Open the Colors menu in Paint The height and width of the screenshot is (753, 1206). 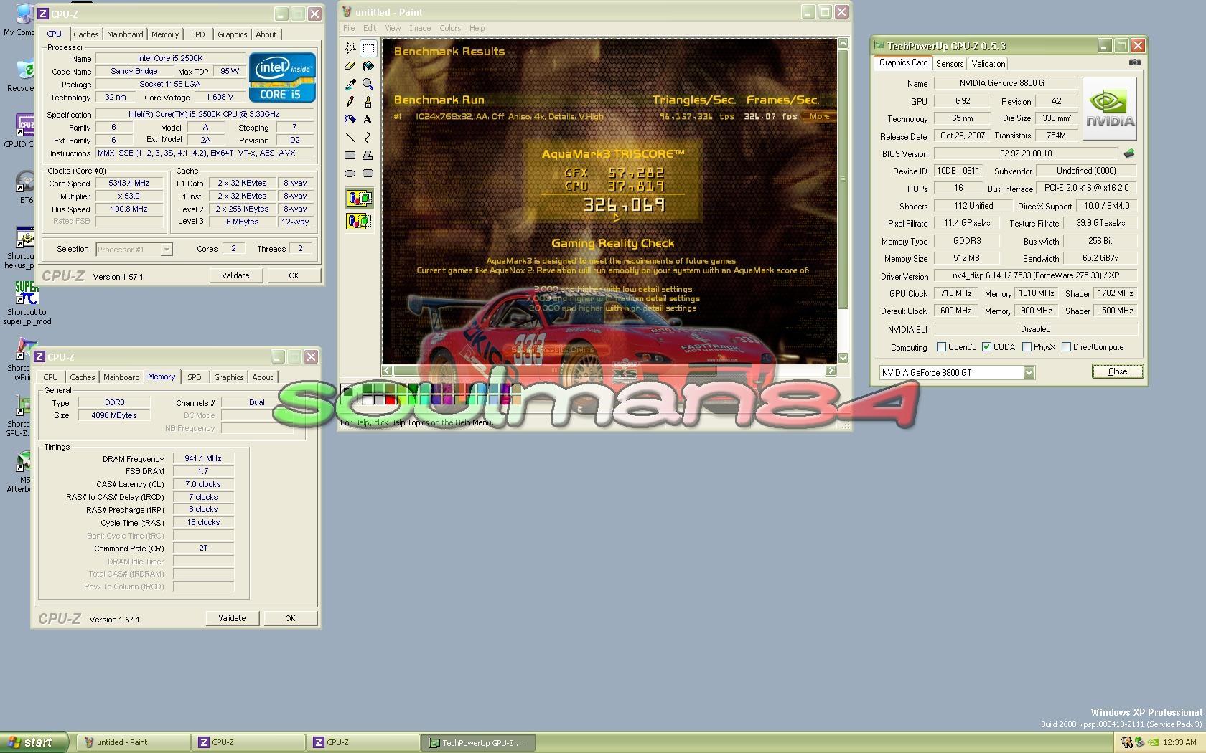(450, 28)
